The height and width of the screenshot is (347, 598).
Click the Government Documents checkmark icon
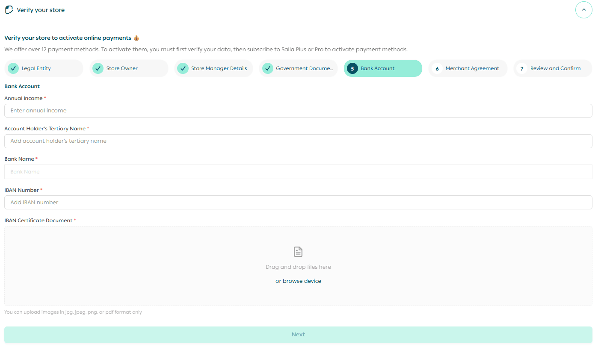[x=267, y=68]
